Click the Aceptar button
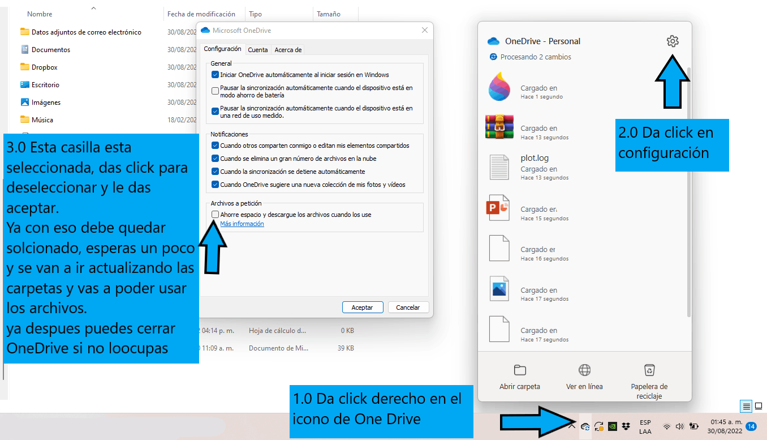 click(x=363, y=307)
